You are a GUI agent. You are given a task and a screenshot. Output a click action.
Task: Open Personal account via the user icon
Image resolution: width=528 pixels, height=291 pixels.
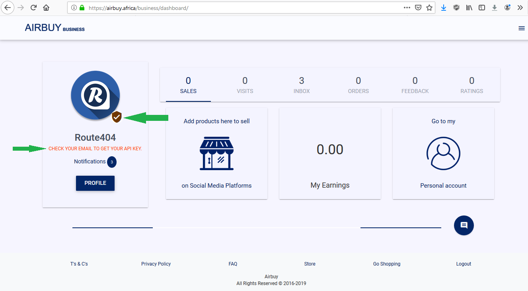click(x=443, y=153)
